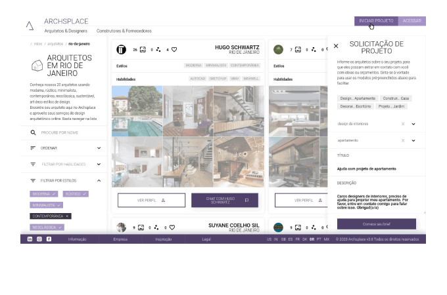The image size is (447, 295).
Task: Click Suyane Coelho's three-dots connections icon
Action: [156, 227]
